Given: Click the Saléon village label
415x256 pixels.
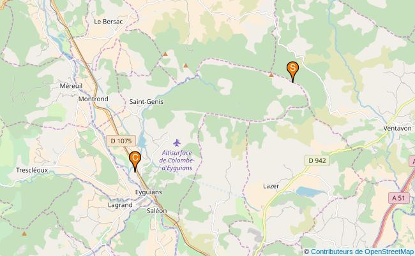Looking at the screenshot, I should tap(157, 211).
